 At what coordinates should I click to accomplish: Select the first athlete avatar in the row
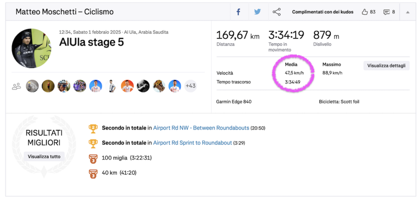point(32,86)
